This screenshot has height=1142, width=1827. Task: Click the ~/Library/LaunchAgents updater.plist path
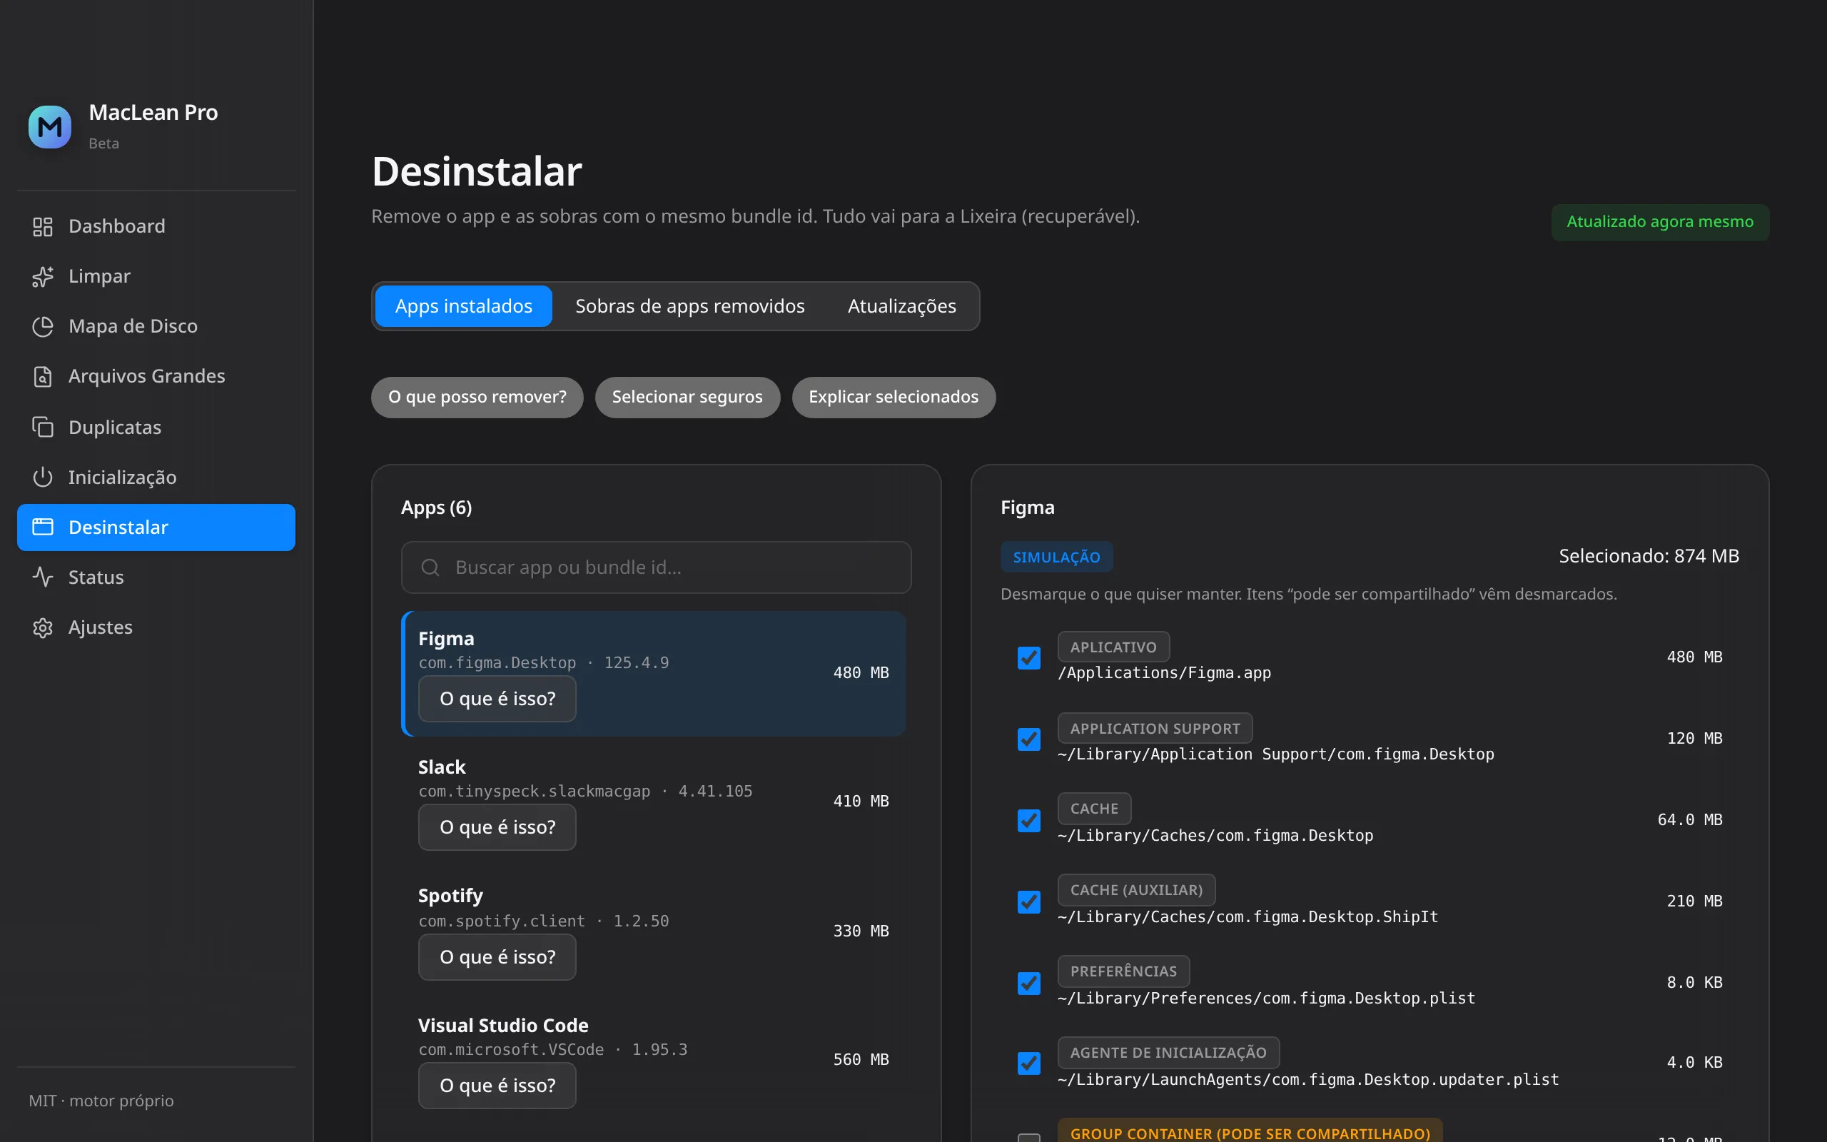pyautogui.click(x=1308, y=1079)
